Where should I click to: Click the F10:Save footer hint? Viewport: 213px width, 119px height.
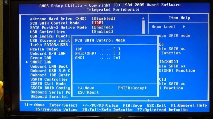point(132,105)
